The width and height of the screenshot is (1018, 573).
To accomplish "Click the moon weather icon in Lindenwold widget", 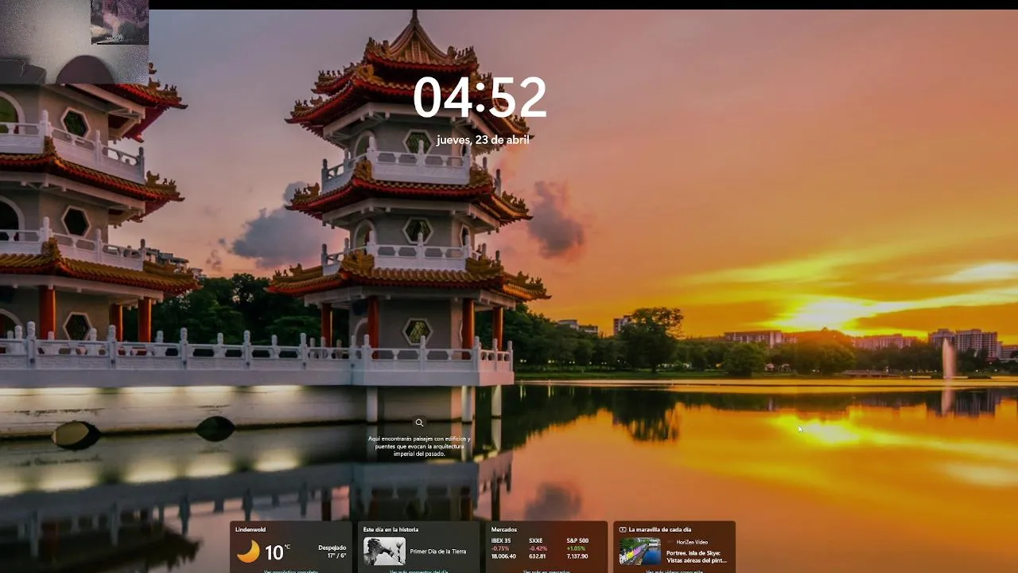I will click(x=248, y=552).
